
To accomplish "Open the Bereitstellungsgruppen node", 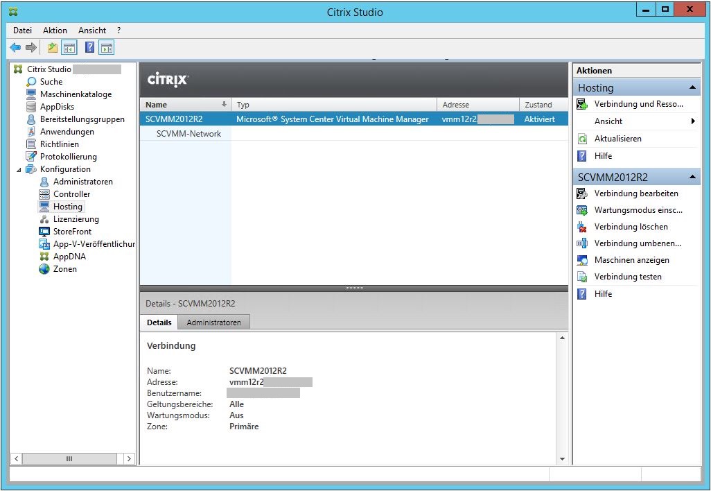I will 82,119.
